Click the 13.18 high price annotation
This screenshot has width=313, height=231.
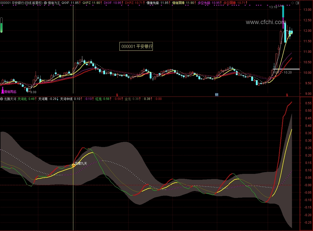pyautogui.click(x=273, y=7)
